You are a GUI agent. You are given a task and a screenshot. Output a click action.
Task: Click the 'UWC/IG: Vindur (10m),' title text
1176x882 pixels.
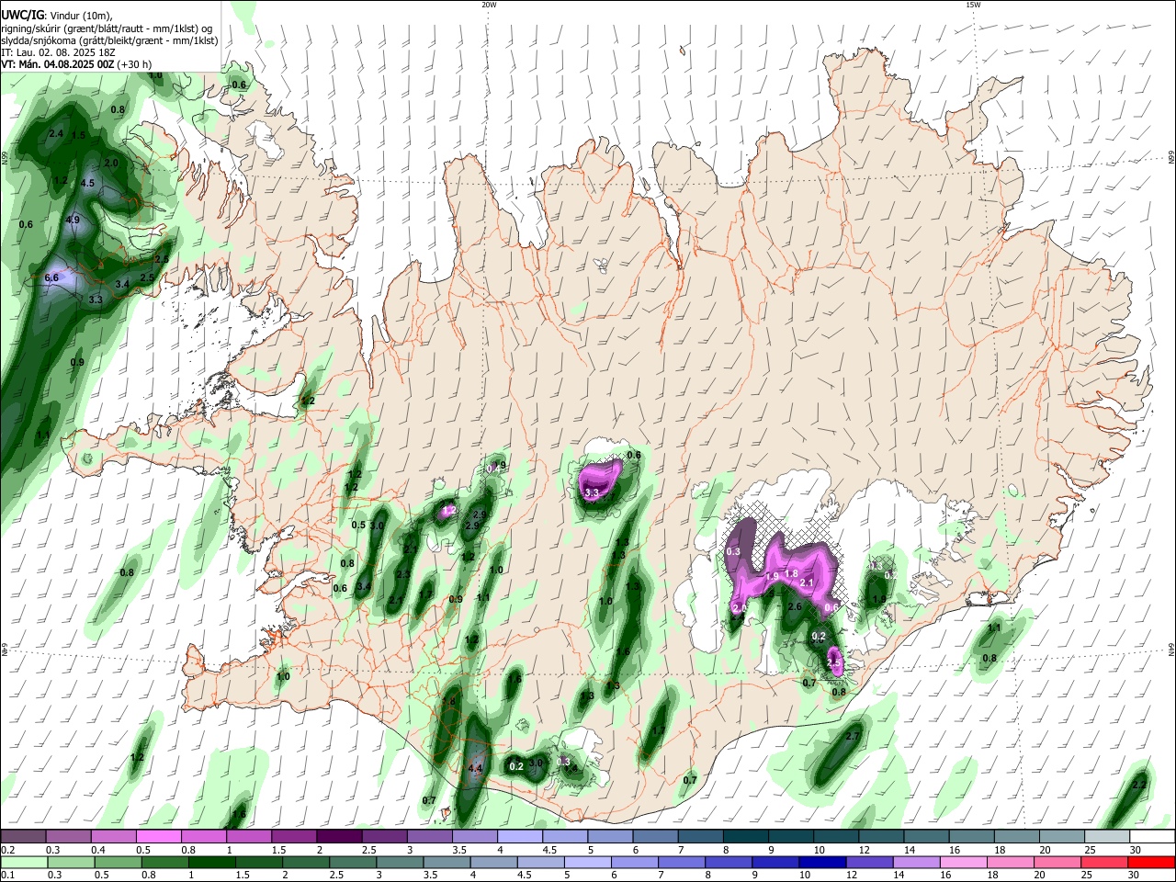coord(57,16)
